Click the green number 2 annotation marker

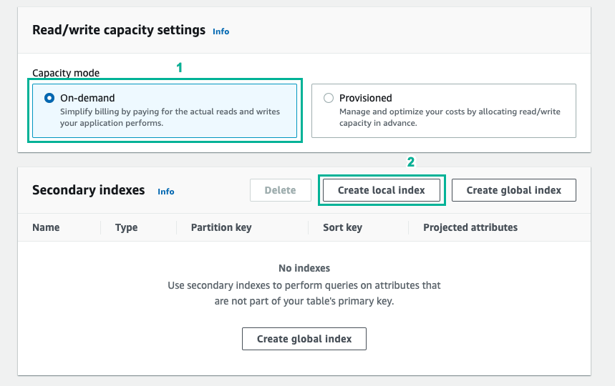click(x=410, y=162)
